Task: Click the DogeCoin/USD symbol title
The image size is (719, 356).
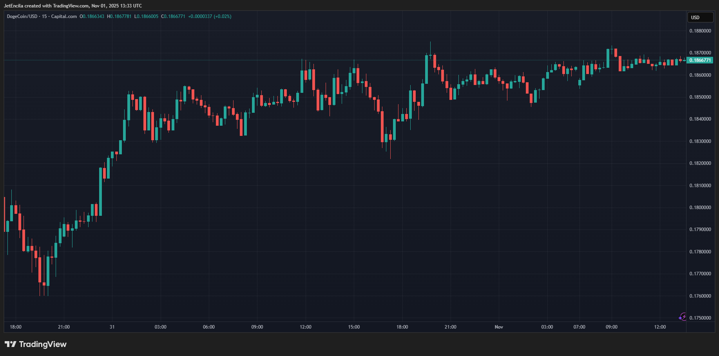Action: 22,16
